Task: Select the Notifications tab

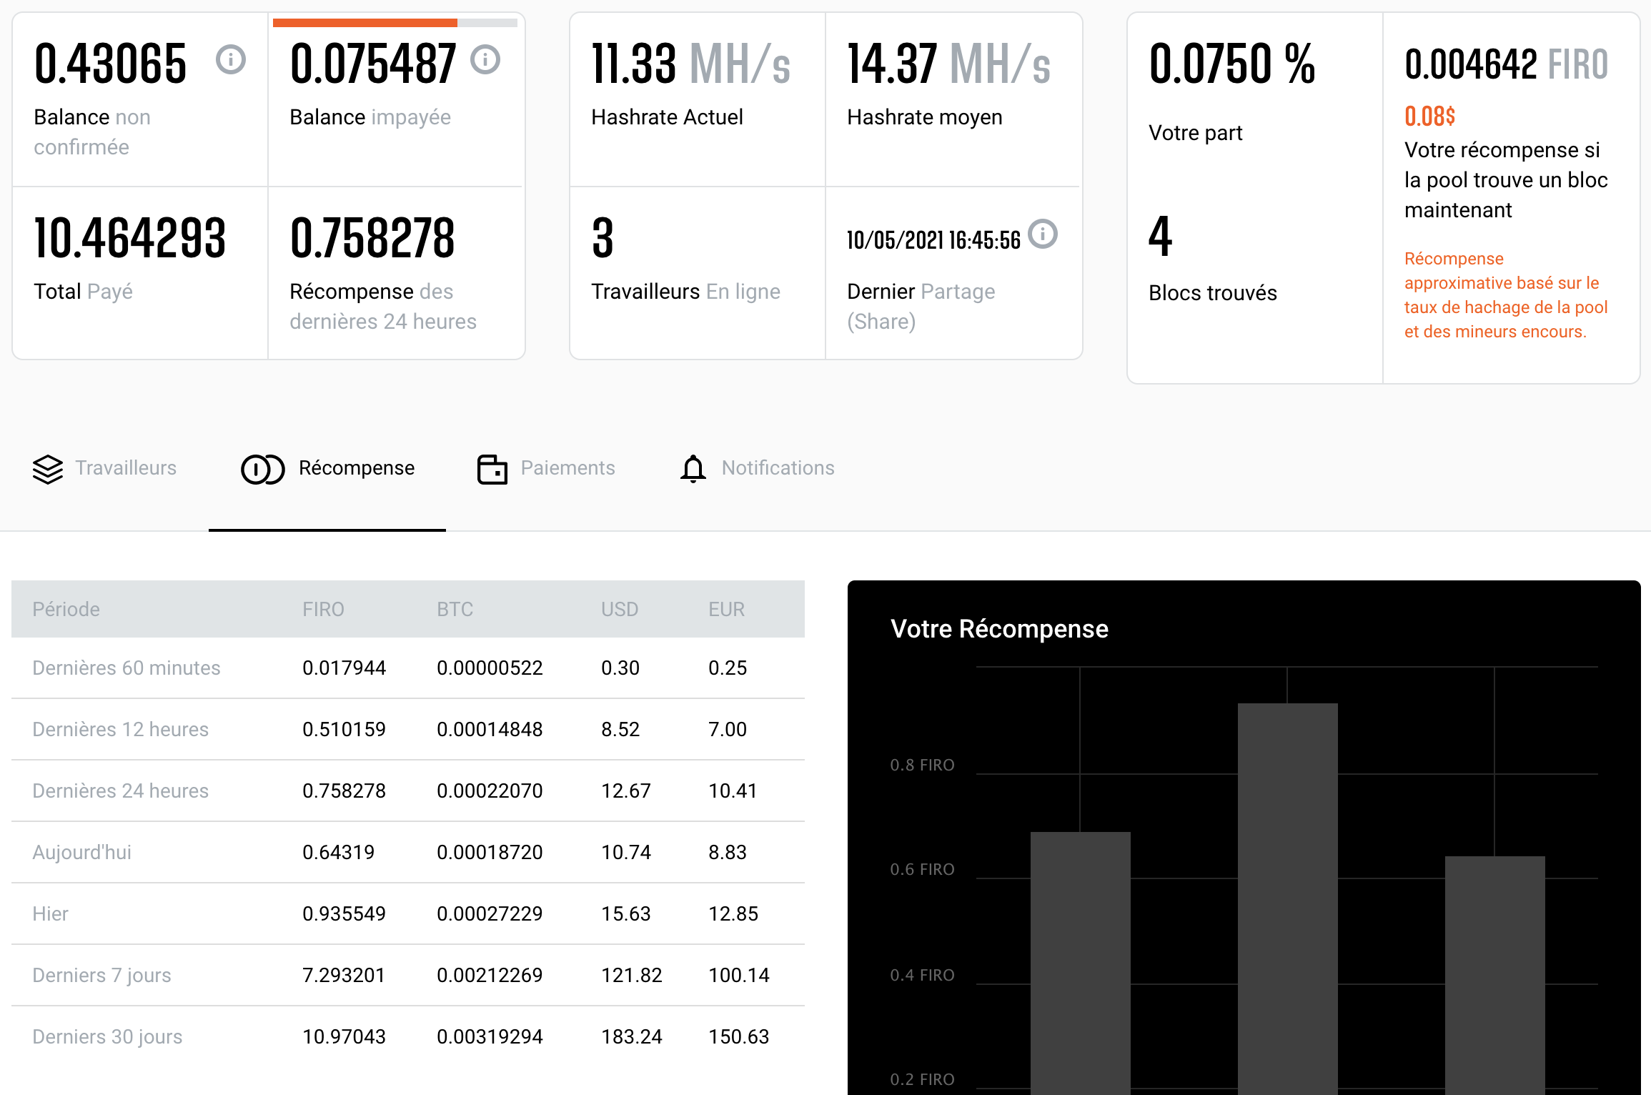Action: pyautogui.click(x=758, y=468)
